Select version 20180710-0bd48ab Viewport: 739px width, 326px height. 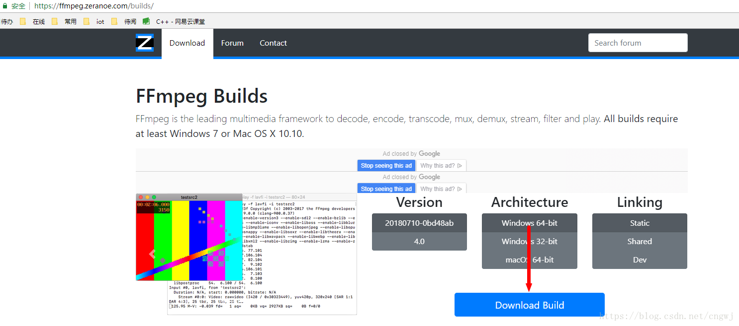click(419, 223)
